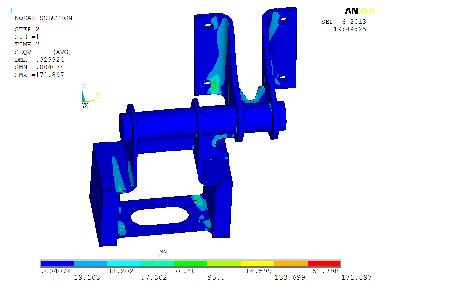Click the SEQV (AVG) label
The height and width of the screenshot is (290, 470).
43,52
